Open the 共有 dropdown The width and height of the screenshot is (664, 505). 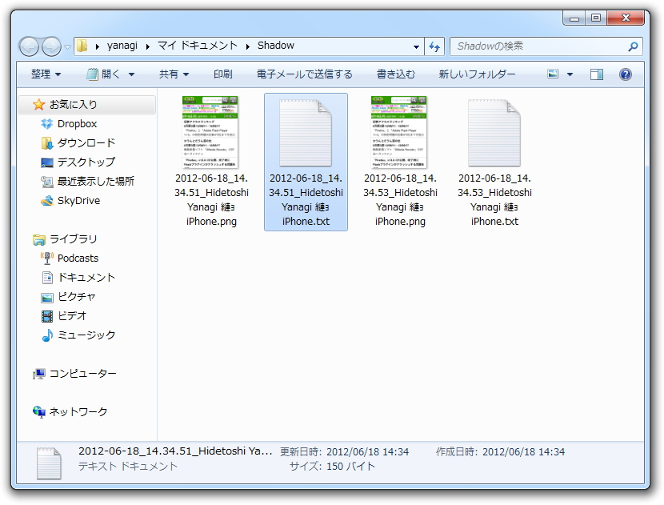173,74
